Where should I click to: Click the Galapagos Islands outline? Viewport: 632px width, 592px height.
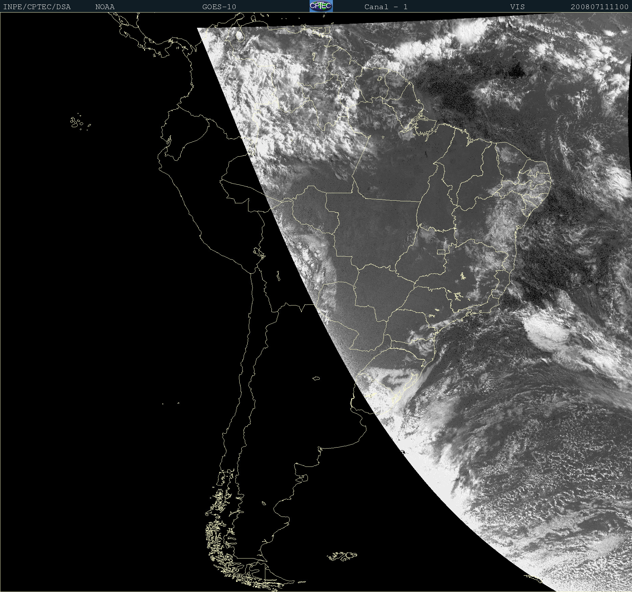(x=80, y=122)
